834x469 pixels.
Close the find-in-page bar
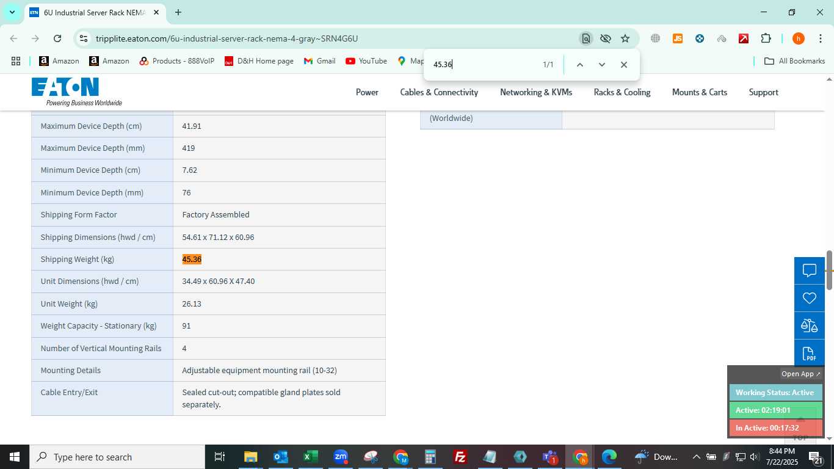tap(623, 65)
